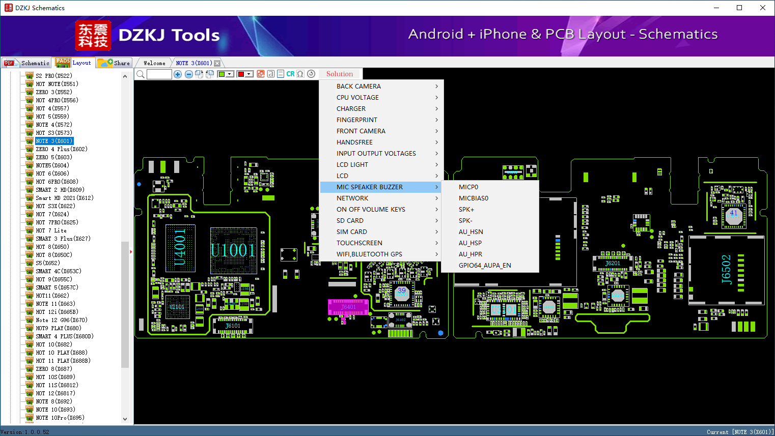Open the TOUCHSCREEN submenu
The height and width of the screenshot is (436, 775).
[x=381, y=243]
